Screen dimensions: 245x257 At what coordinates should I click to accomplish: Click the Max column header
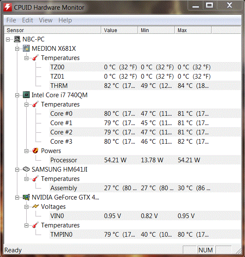[193, 30]
